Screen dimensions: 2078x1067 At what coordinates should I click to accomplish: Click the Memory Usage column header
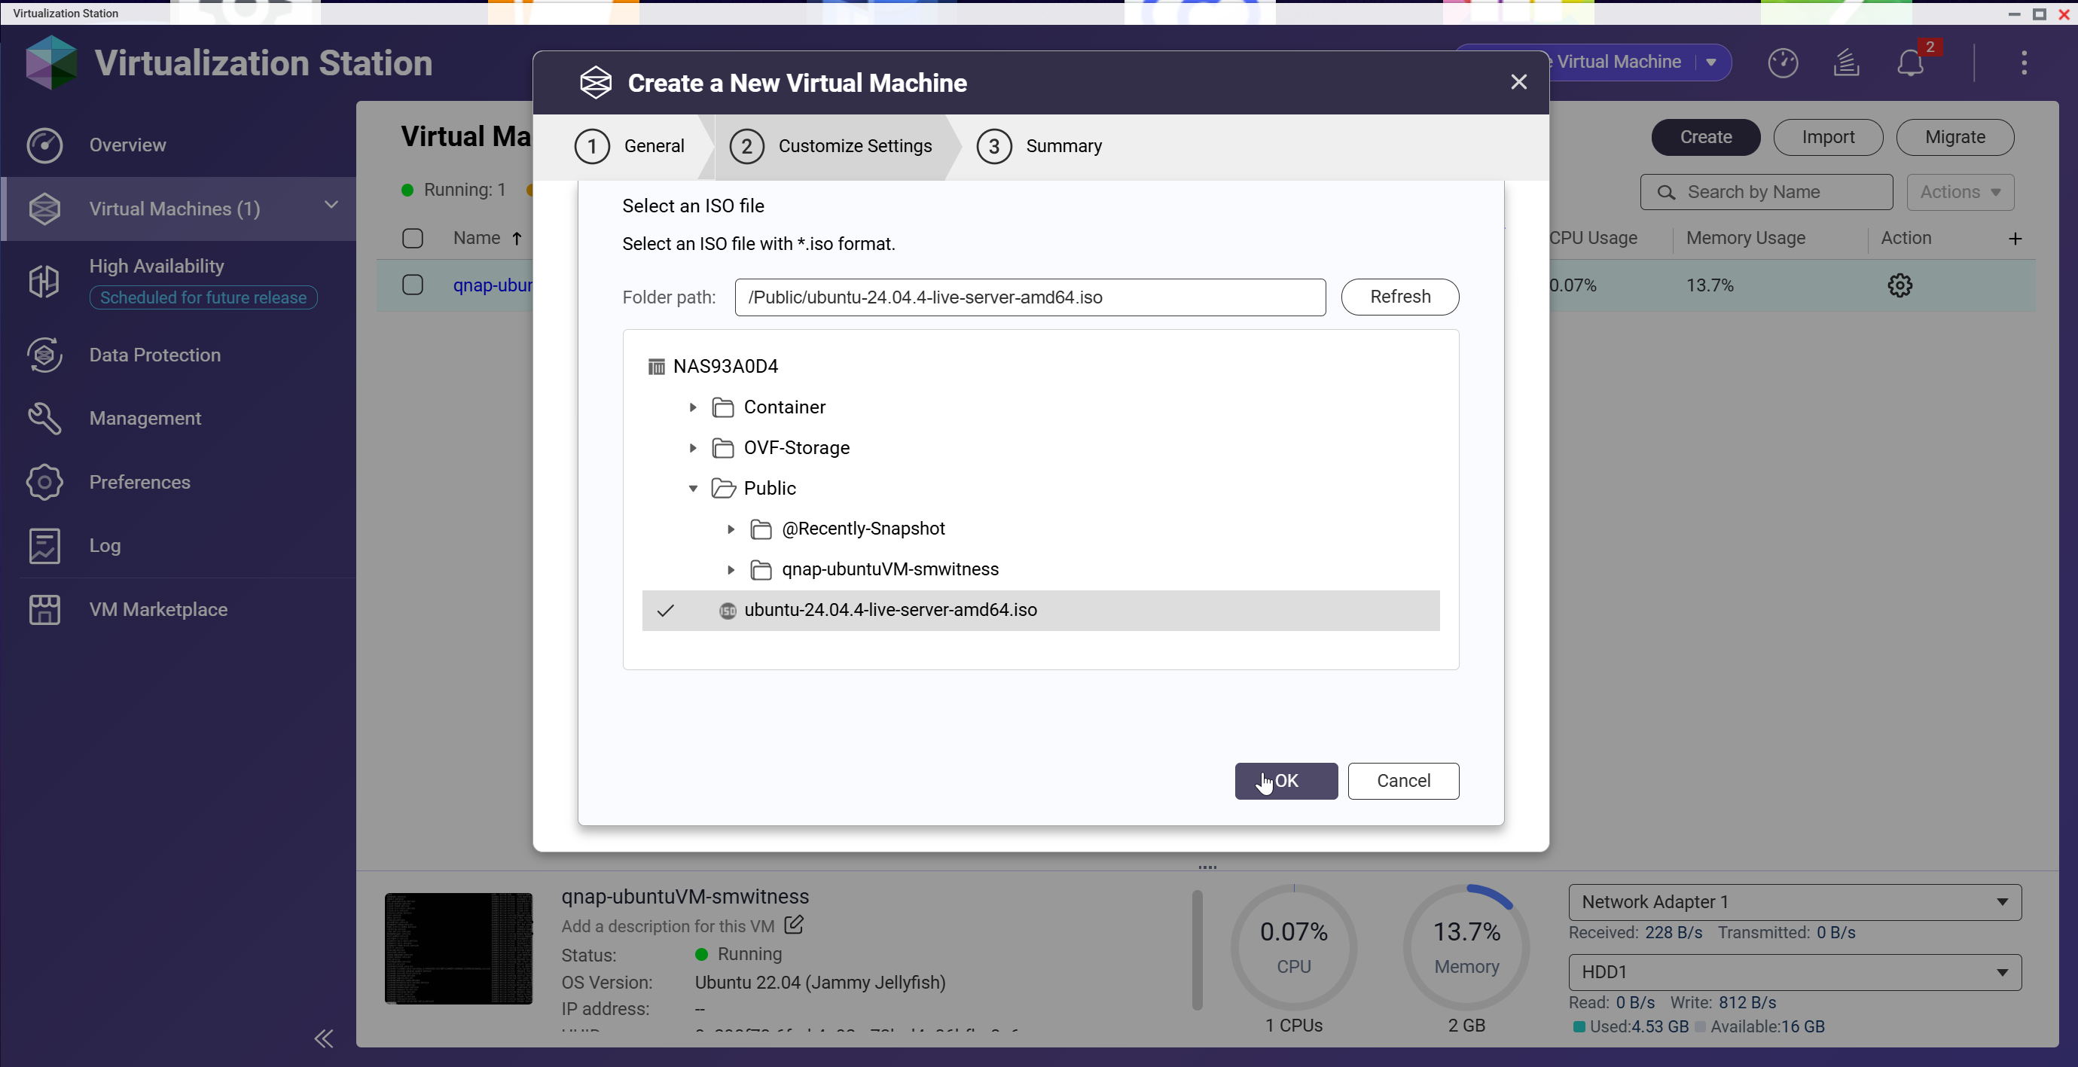1745,238
